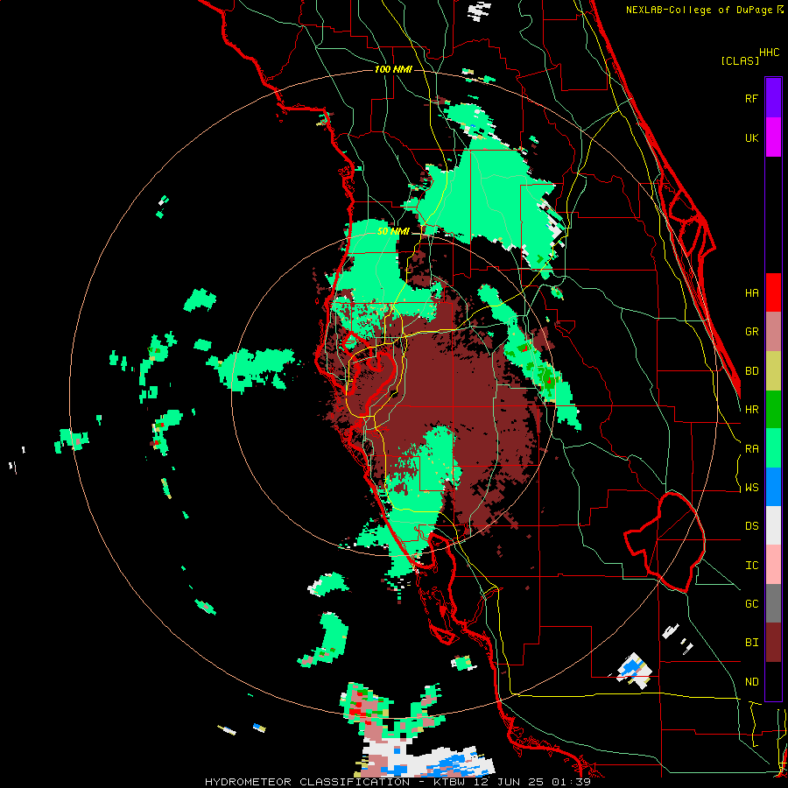Click the GR pink-brown legend swatch
The image size is (788, 788).
point(773,332)
